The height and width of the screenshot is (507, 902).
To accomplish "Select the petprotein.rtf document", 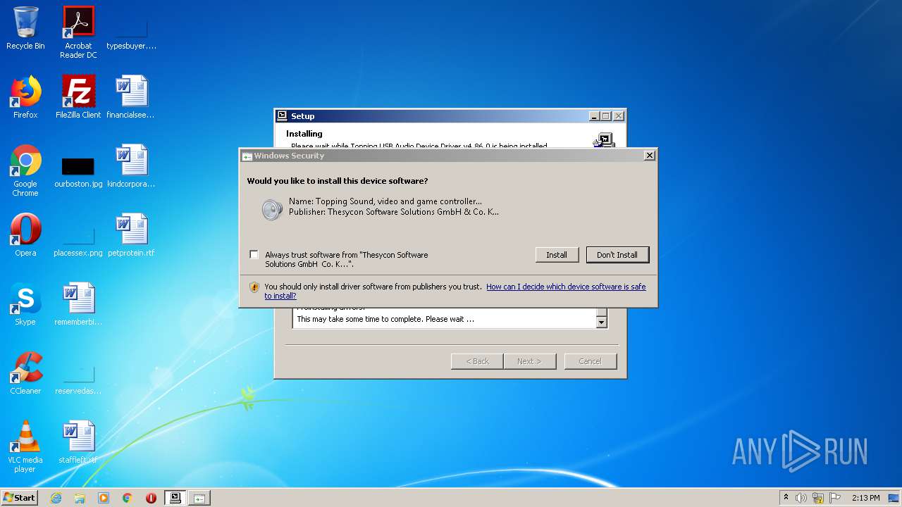I will (131, 235).
